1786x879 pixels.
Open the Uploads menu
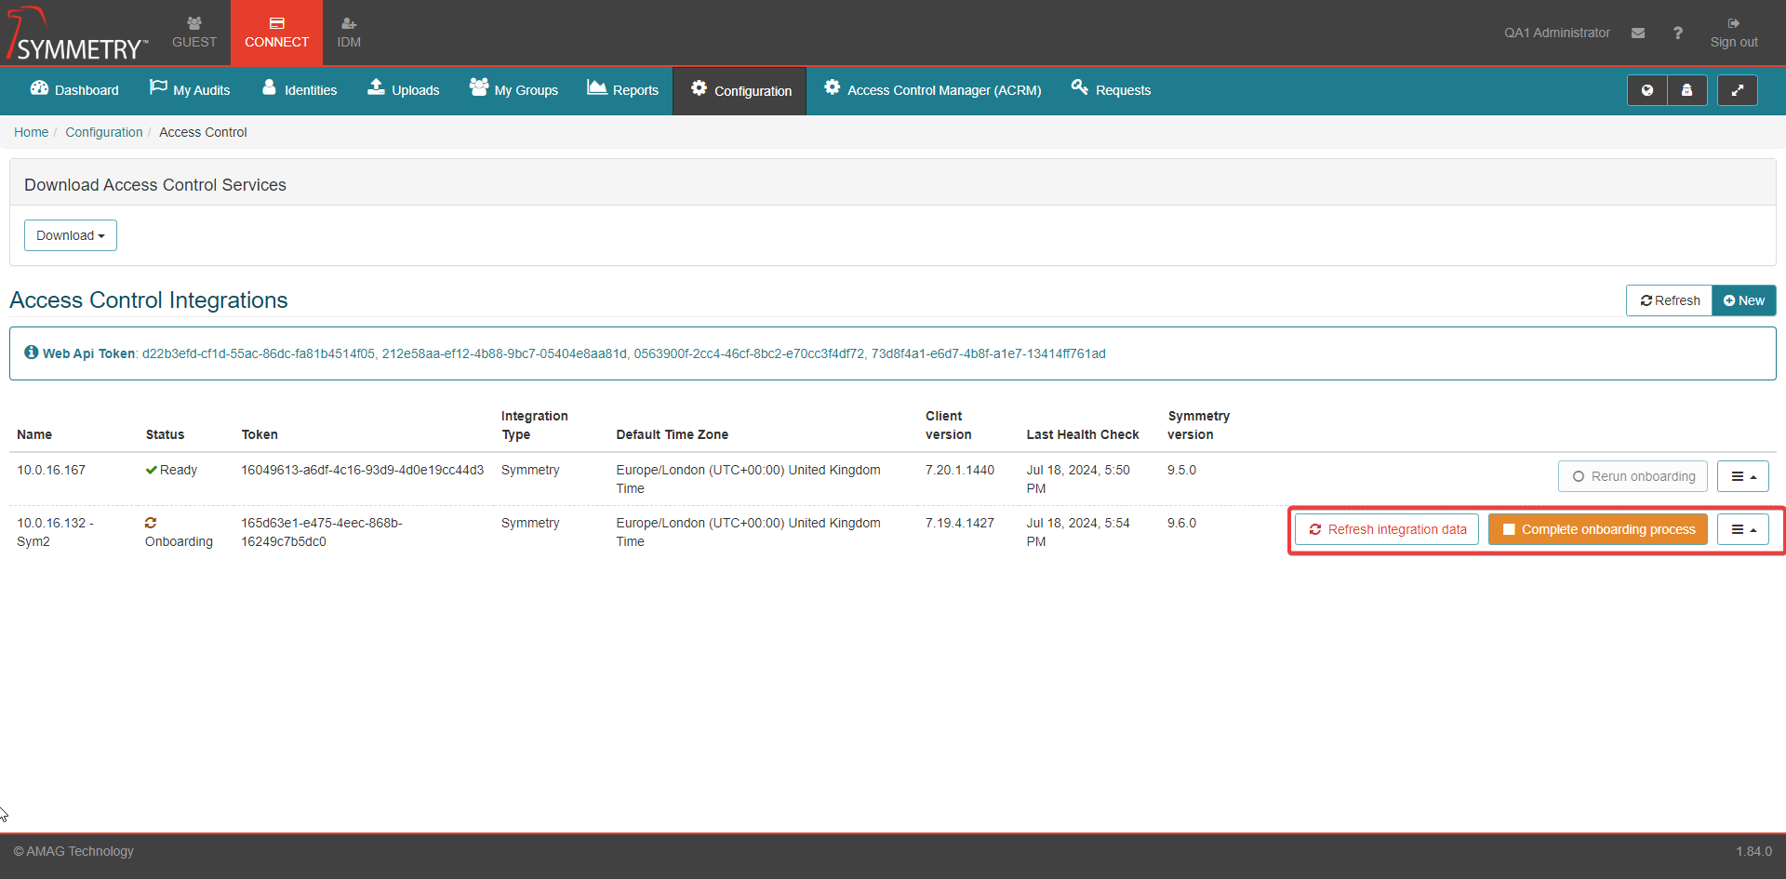click(404, 89)
